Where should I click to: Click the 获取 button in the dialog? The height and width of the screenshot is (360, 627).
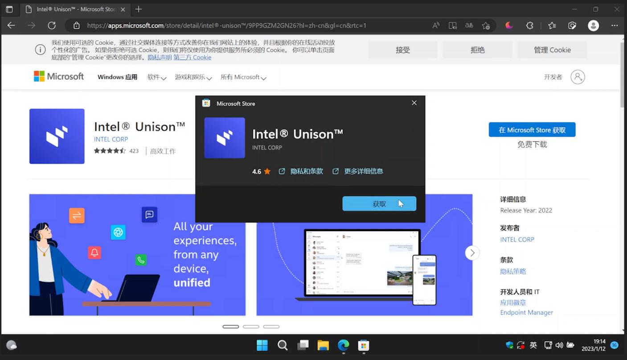(x=379, y=204)
